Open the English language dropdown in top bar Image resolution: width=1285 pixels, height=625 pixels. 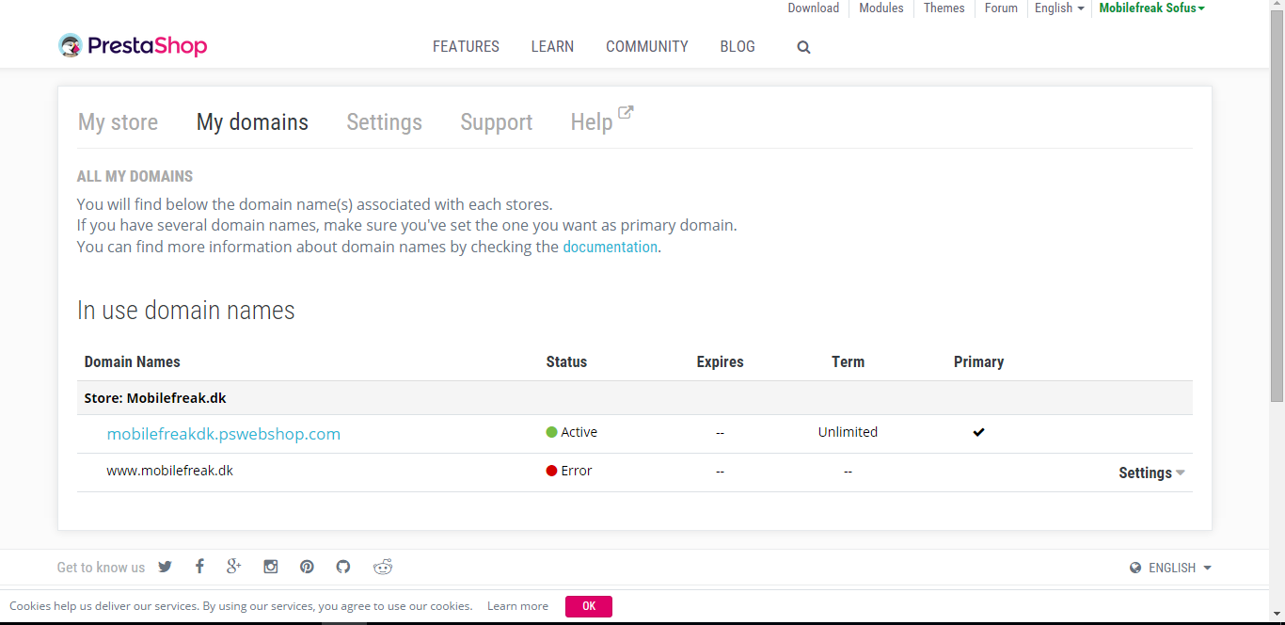tap(1059, 8)
